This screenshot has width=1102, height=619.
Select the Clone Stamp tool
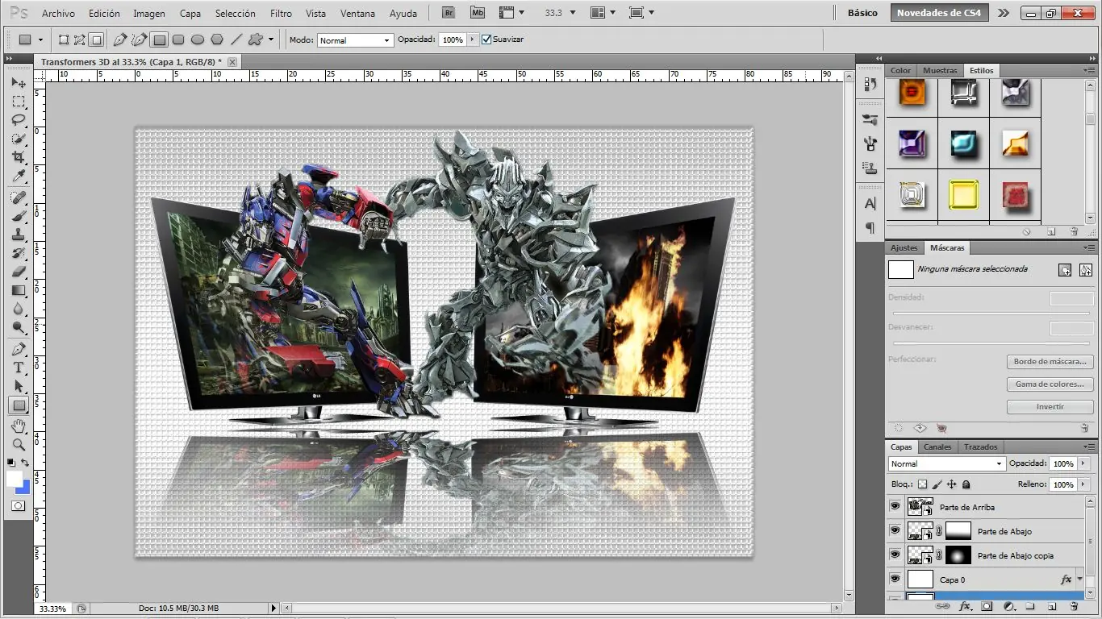pyautogui.click(x=19, y=235)
